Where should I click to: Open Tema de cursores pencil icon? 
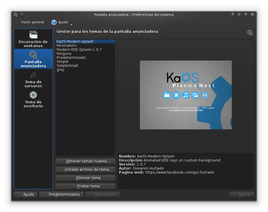click(x=33, y=75)
